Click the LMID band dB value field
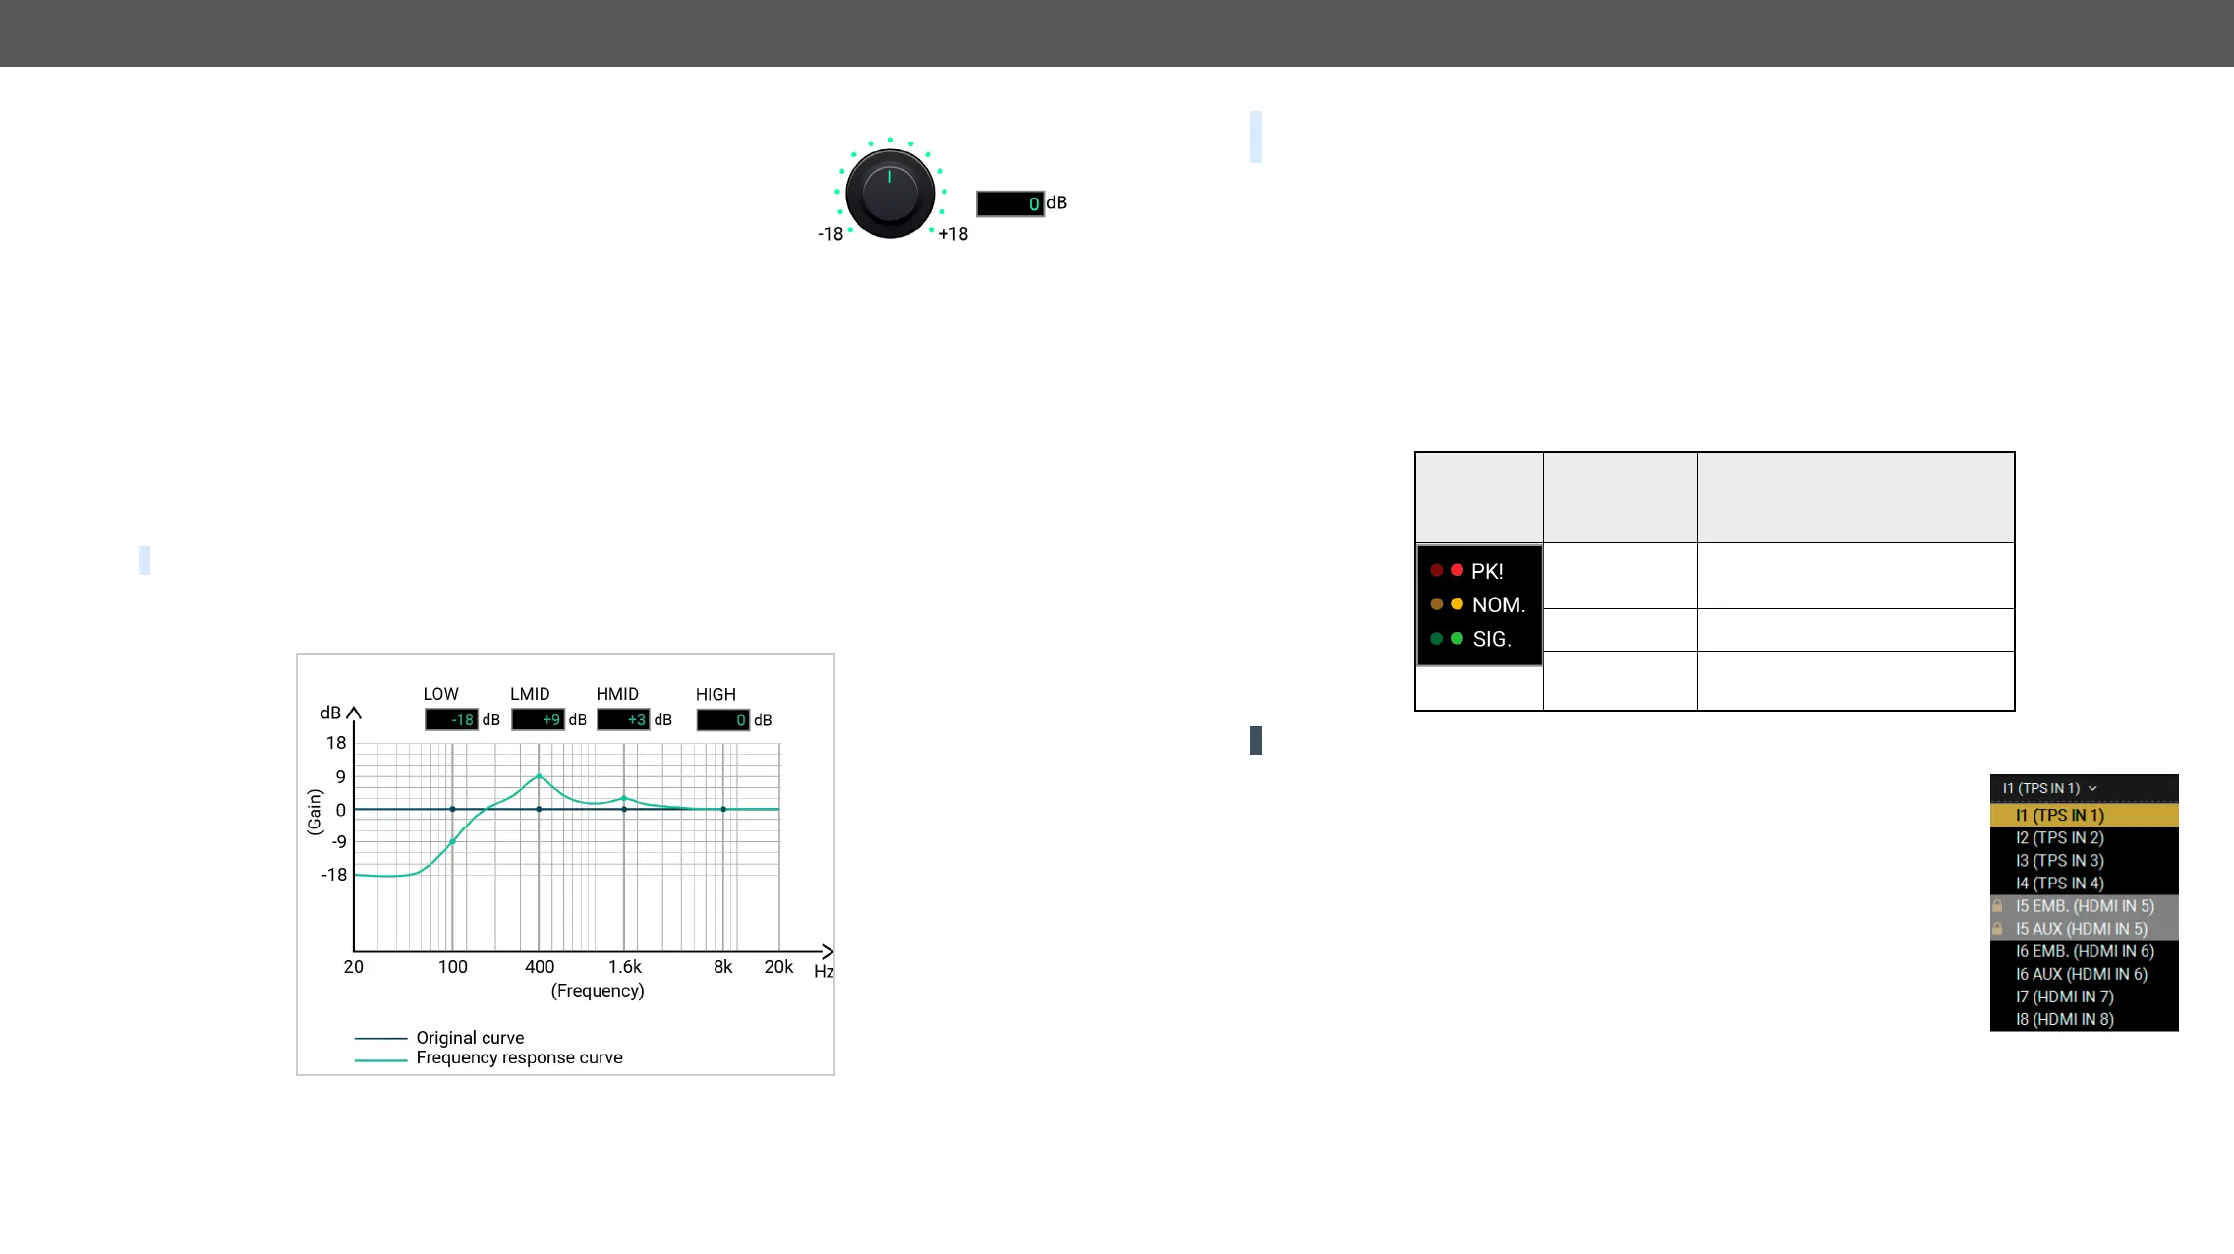The height and width of the screenshot is (1254, 2234). 538,720
